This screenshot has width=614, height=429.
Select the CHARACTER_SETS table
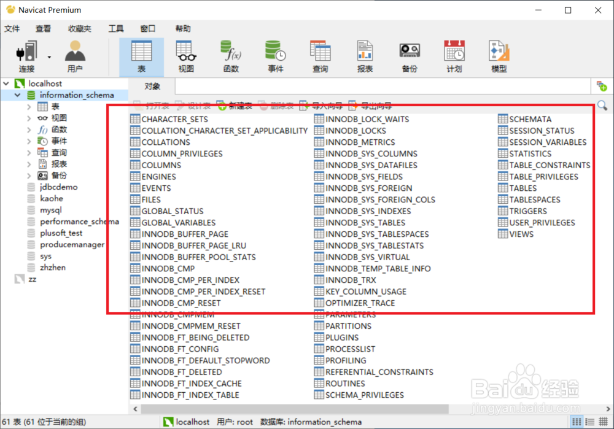point(174,119)
